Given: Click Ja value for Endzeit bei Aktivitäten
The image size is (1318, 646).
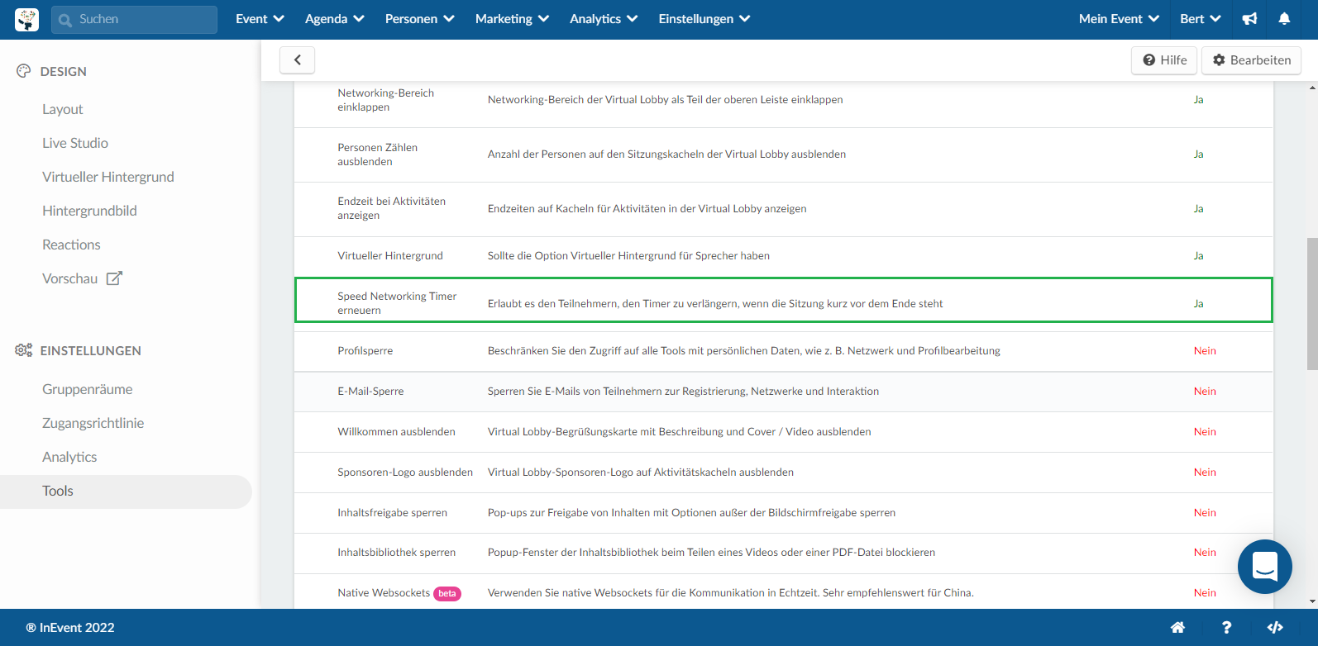Looking at the screenshot, I should tap(1198, 209).
